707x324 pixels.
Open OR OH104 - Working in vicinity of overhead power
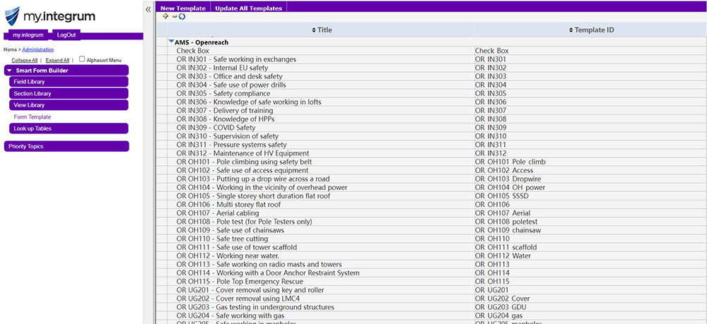coord(262,188)
